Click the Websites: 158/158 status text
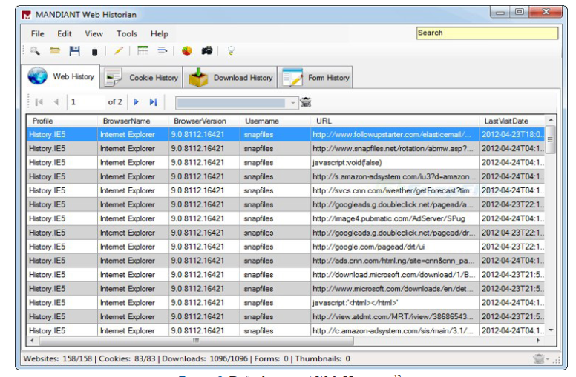Image resolution: width=576 pixels, height=377 pixels. coord(58,358)
